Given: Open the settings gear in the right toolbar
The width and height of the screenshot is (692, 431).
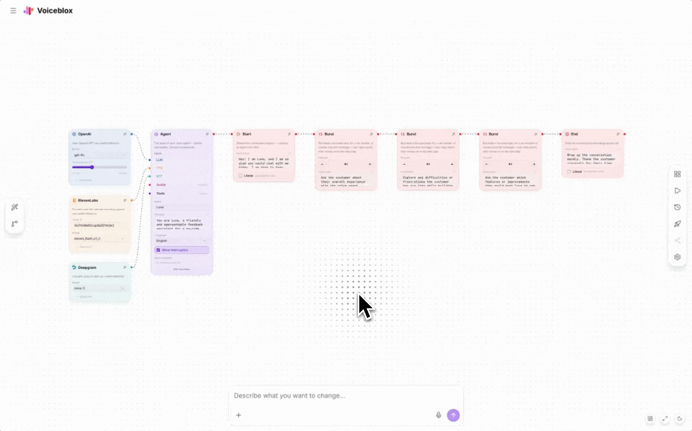Looking at the screenshot, I should [x=677, y=257].
